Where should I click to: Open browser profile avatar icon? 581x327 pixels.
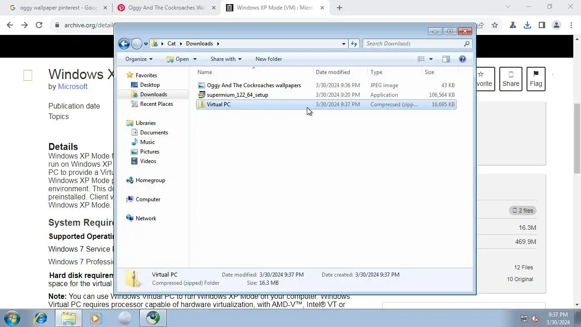coord(556,25)
